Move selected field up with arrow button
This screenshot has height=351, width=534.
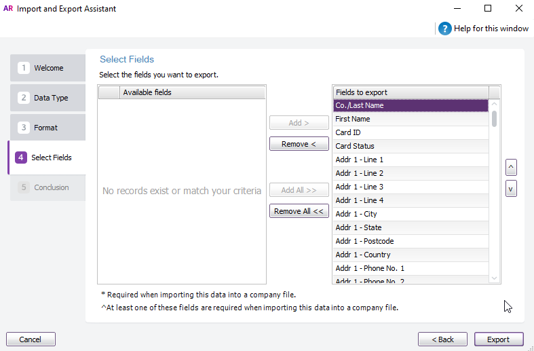512,166
